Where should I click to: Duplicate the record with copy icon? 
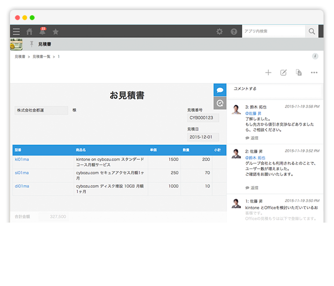click(299, 72)
